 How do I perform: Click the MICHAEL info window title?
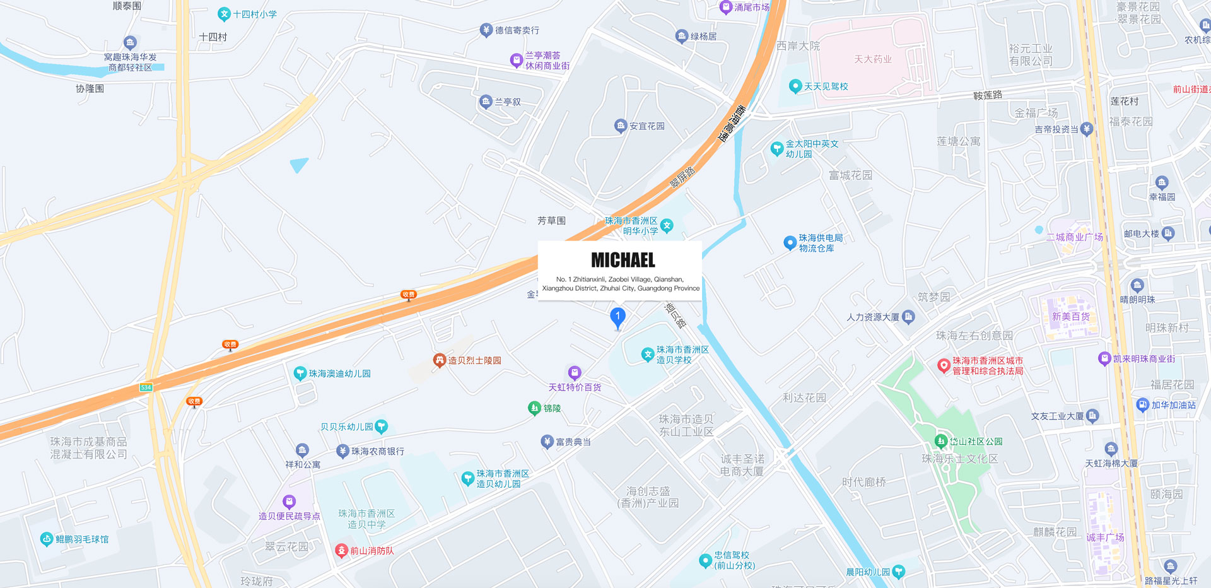point(623,260)
